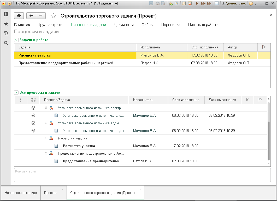
Task: Open the sections grid menu in sidebar
Action: click(x=6, y=14)
